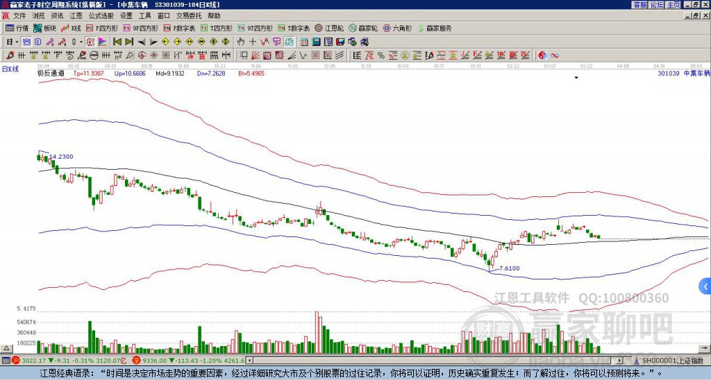Open the 9P四方形 tool
Viewport: 711px width, 380px height.
click(140, 28)
